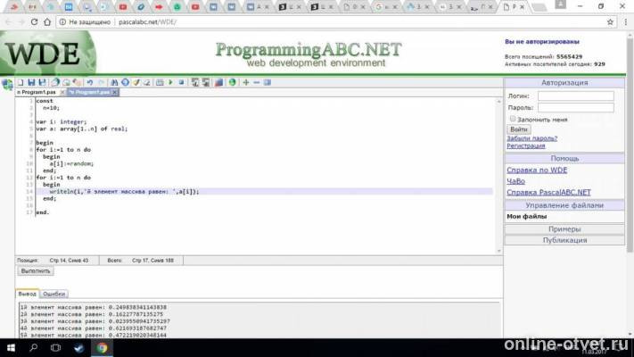
Task: Switch to the Вывод output tab
Action: [x=27, y=294]
